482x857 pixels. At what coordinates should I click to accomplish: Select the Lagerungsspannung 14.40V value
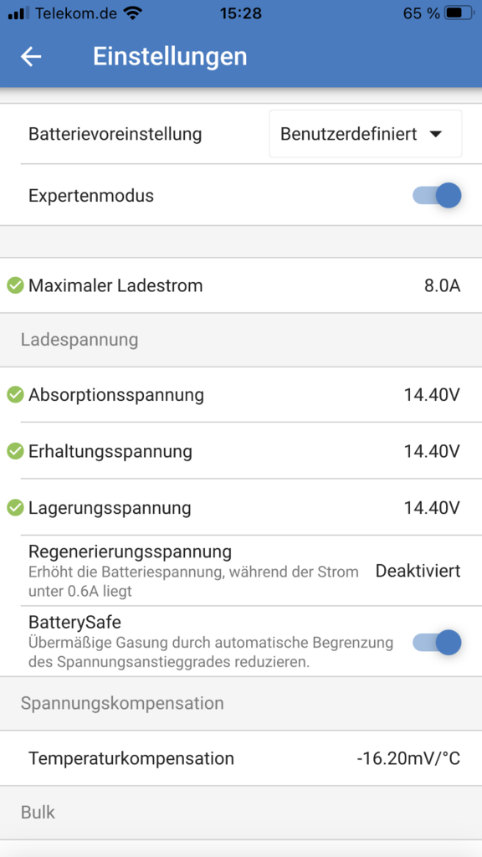[x=433, y=508]
